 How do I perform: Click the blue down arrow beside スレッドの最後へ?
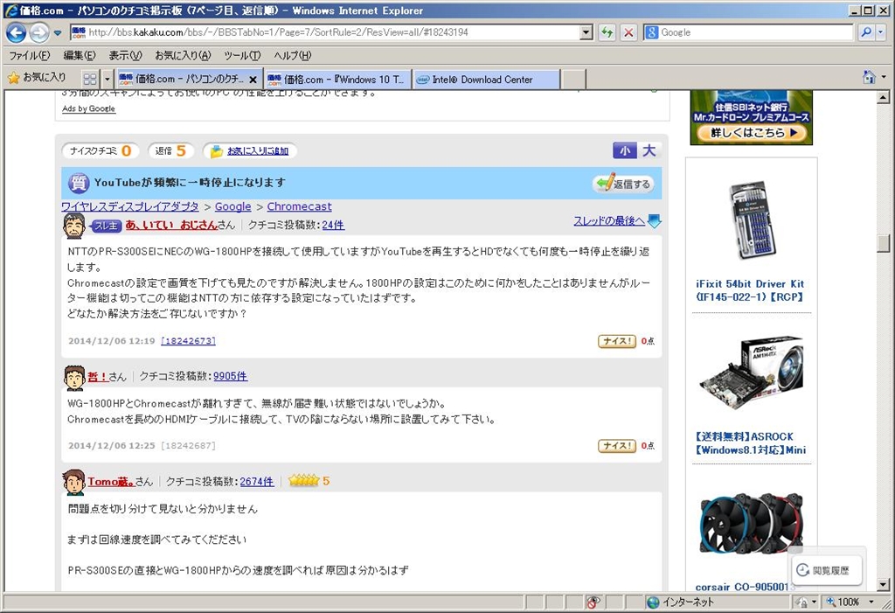[655, 221]
